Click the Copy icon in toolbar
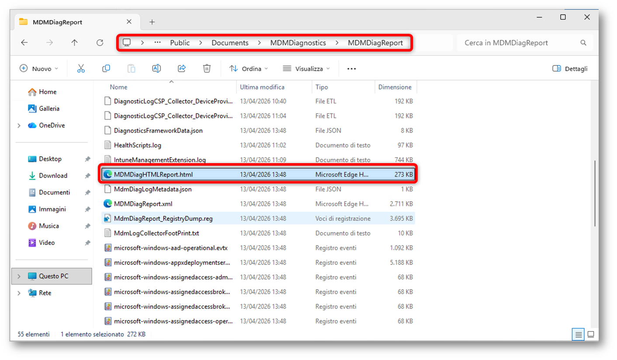 pos(106,69)
